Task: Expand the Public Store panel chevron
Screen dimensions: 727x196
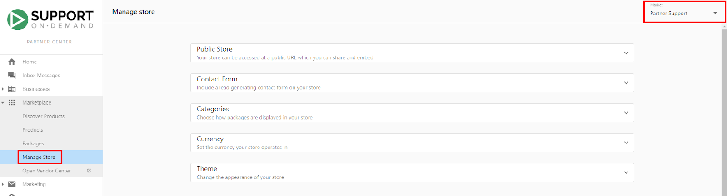Action: click(626, 53)
